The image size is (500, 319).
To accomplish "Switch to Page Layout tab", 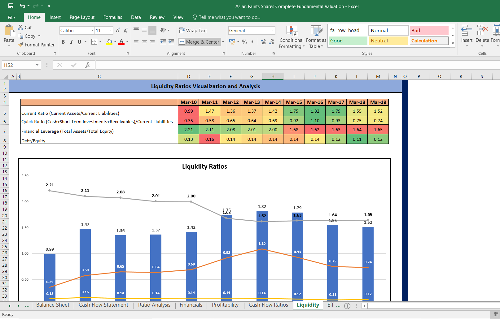I will tap(82, 17).
